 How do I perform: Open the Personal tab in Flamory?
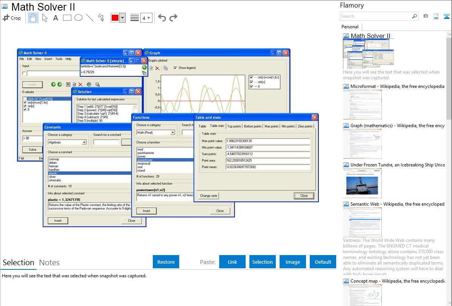[x=350, y=27]
